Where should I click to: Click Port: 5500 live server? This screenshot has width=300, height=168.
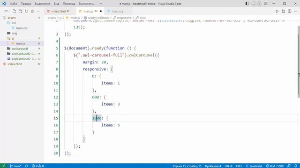[x=275, y=166]
